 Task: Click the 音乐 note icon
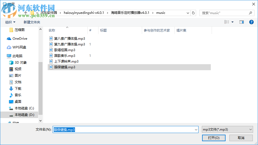(x=11, y=95)
